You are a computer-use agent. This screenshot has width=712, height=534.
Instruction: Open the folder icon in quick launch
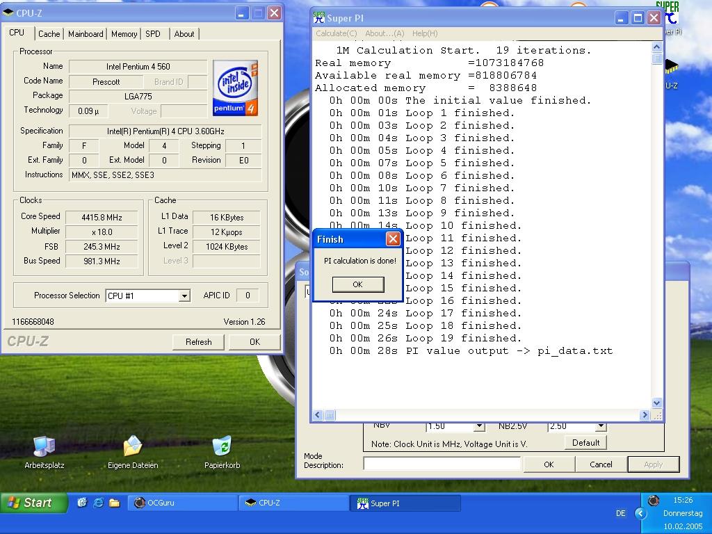point(115,503)
